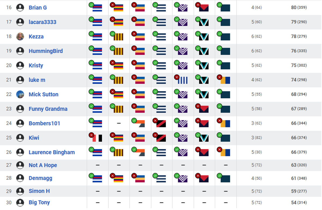
Task: Click Brian G's red V navy flag
Action: (x=204, y=8)
